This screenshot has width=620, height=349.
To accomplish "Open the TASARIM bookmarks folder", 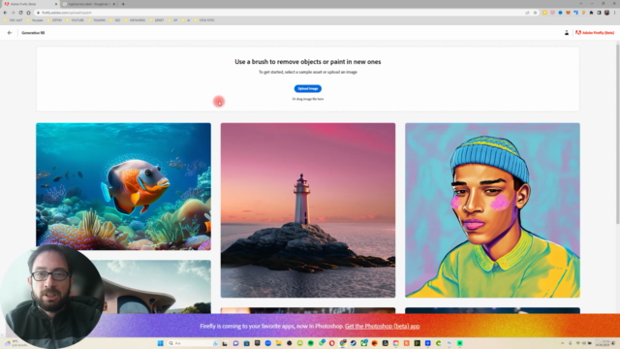I will pos(97,20).
